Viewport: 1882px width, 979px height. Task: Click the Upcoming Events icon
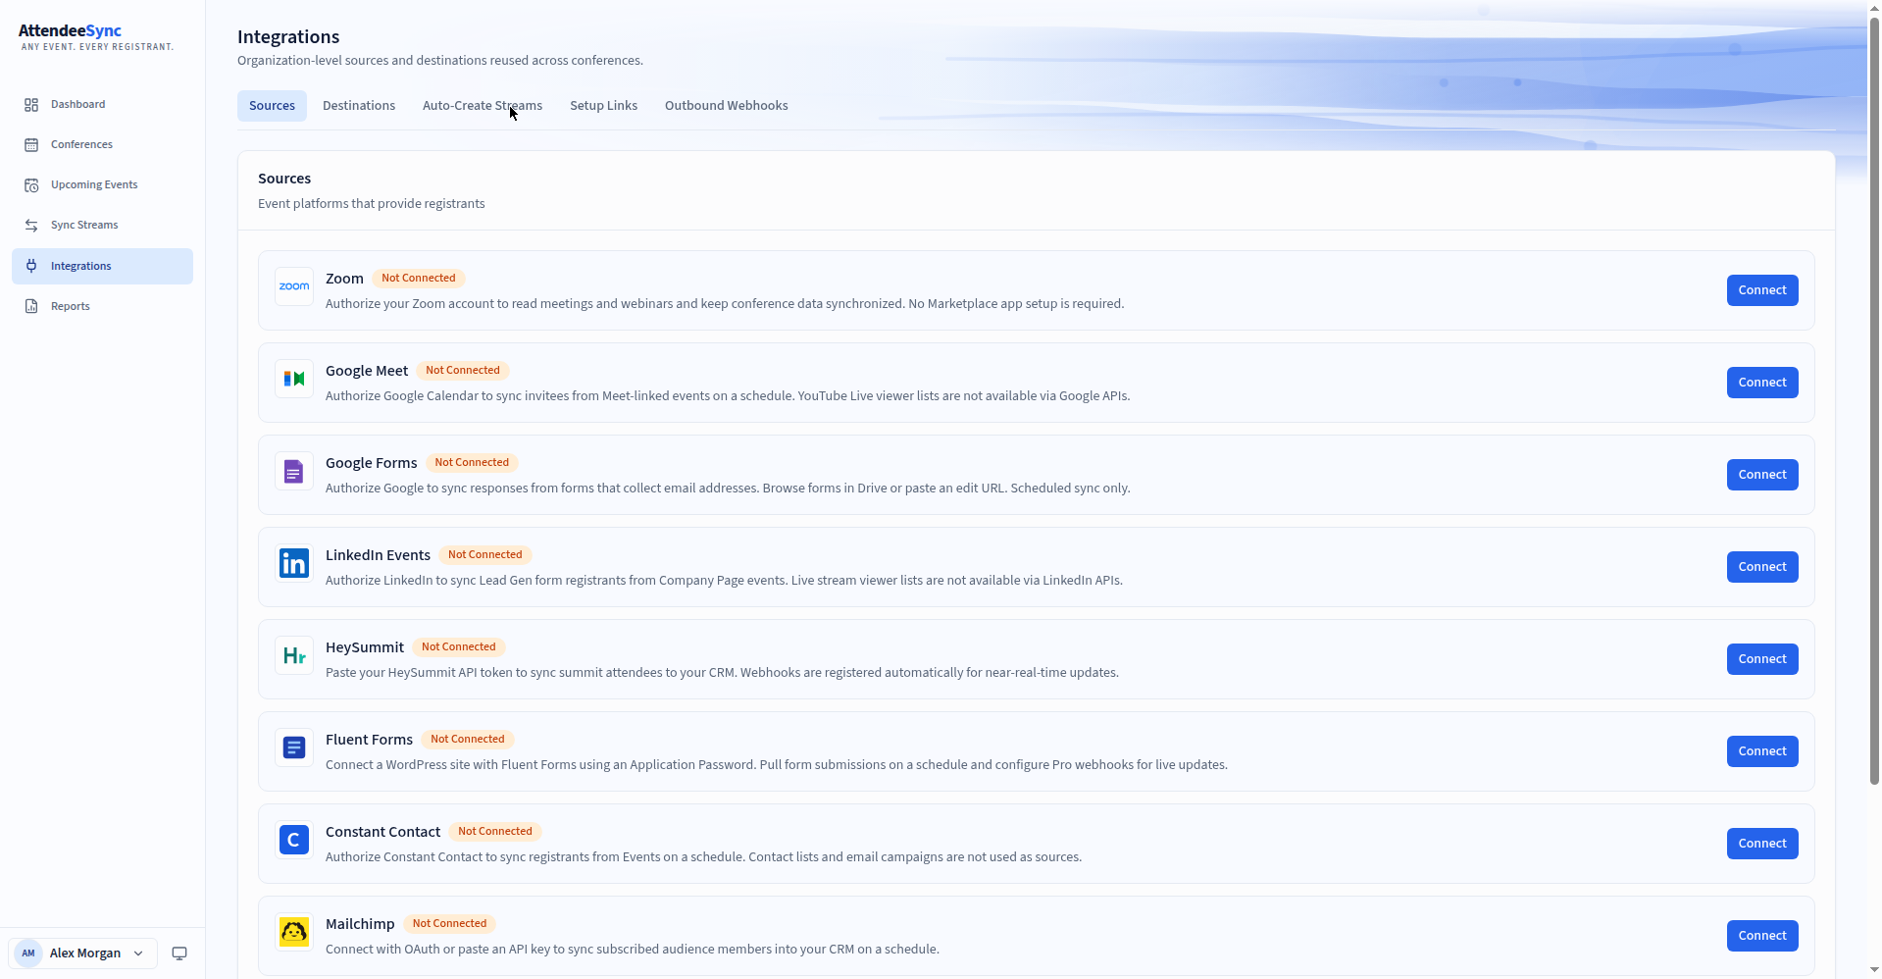point(31,185)
